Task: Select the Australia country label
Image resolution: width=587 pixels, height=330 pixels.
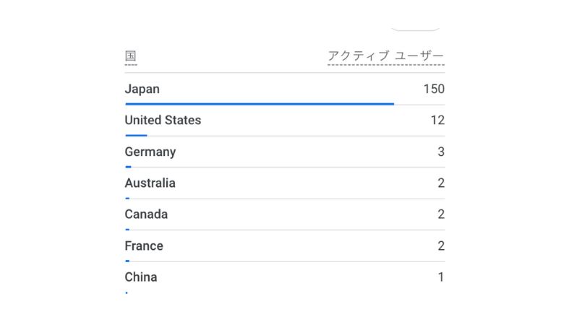Action: pos(150,183)
